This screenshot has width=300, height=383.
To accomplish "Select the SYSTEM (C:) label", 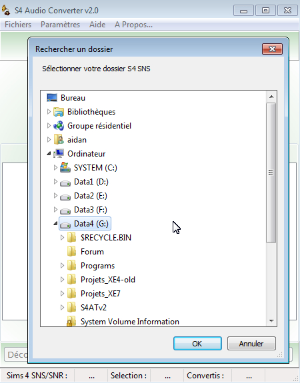I will click(95, 168).
